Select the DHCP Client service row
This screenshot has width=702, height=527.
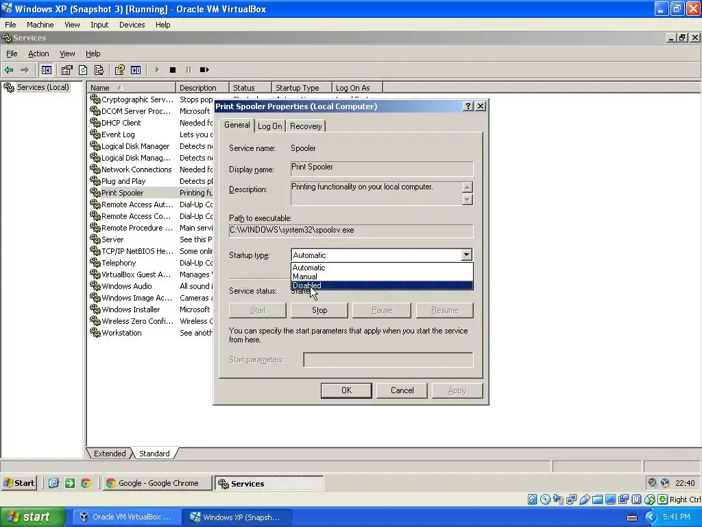click(121, 123)
